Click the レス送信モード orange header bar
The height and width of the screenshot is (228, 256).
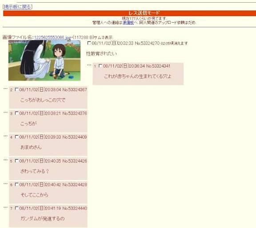point(129,13)
